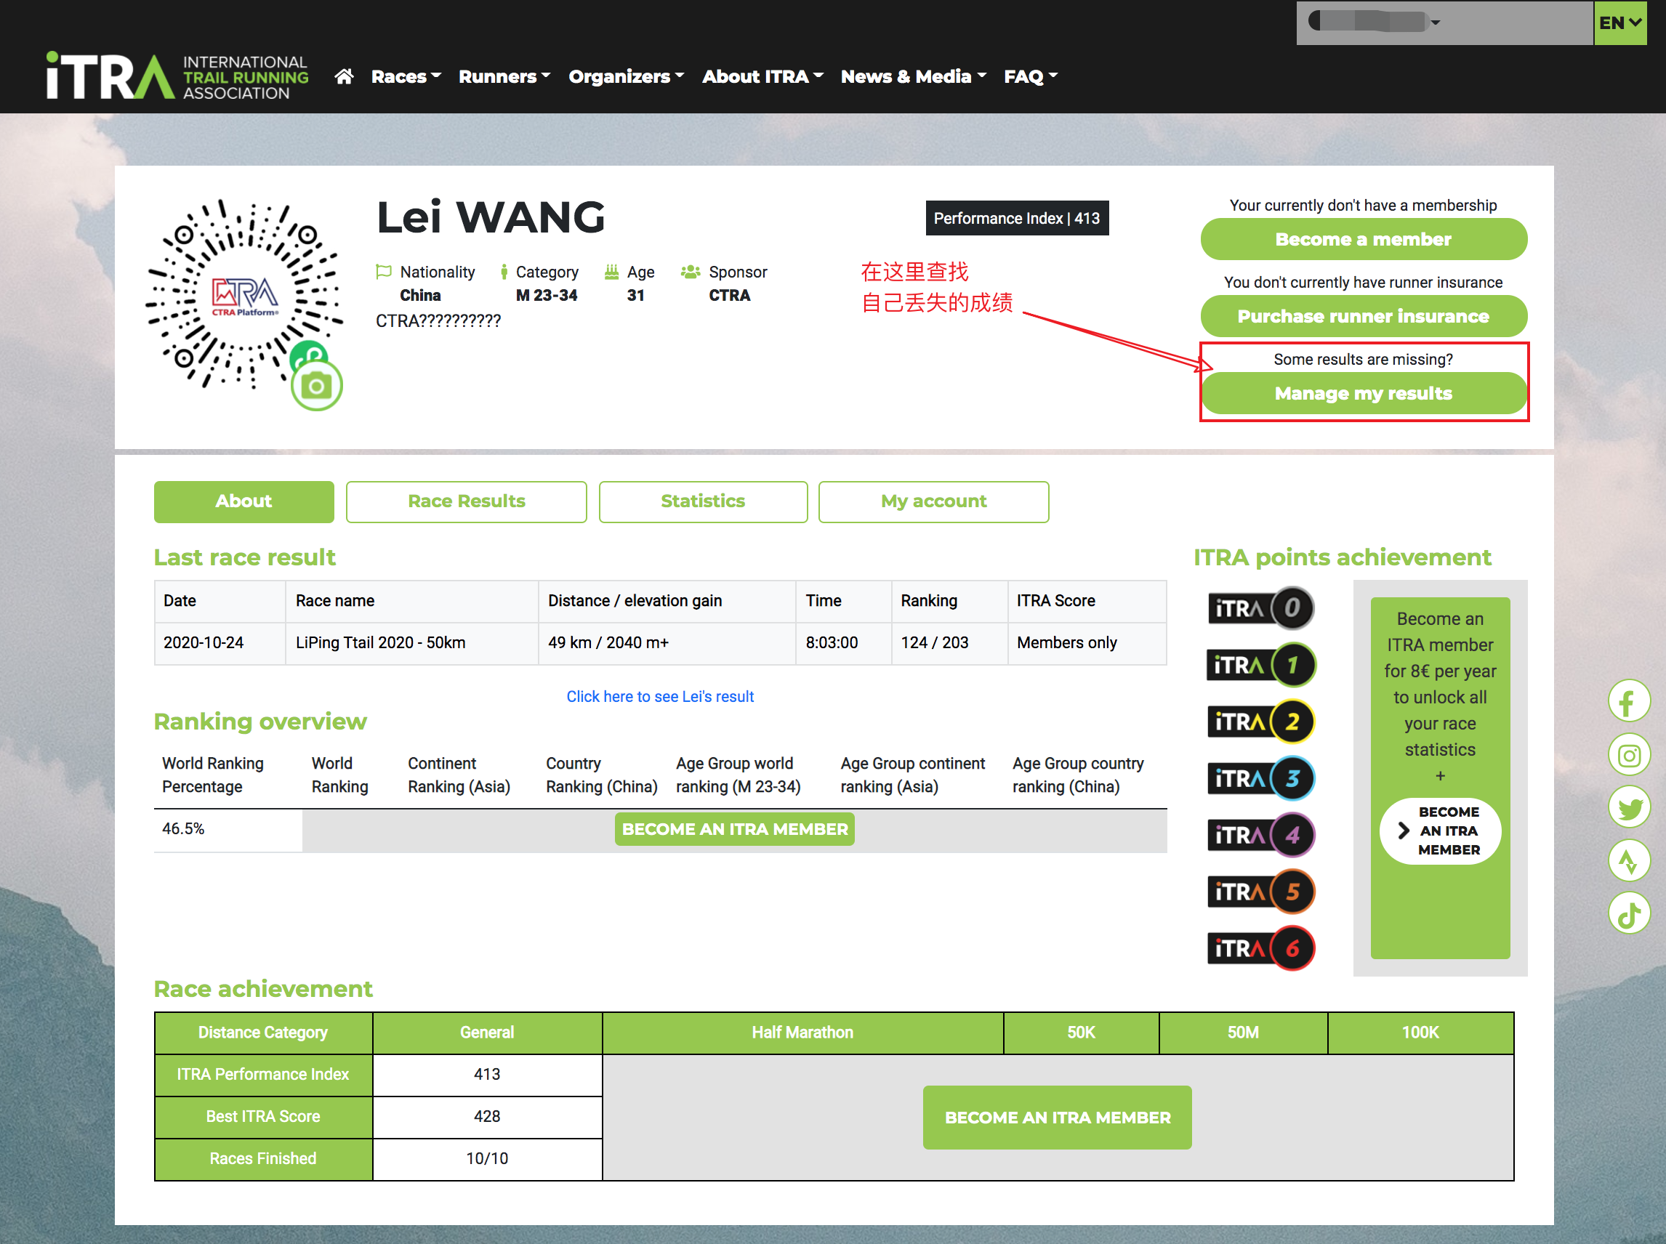
Task: Click Purchase runner insurance button
Action: 1363,316
